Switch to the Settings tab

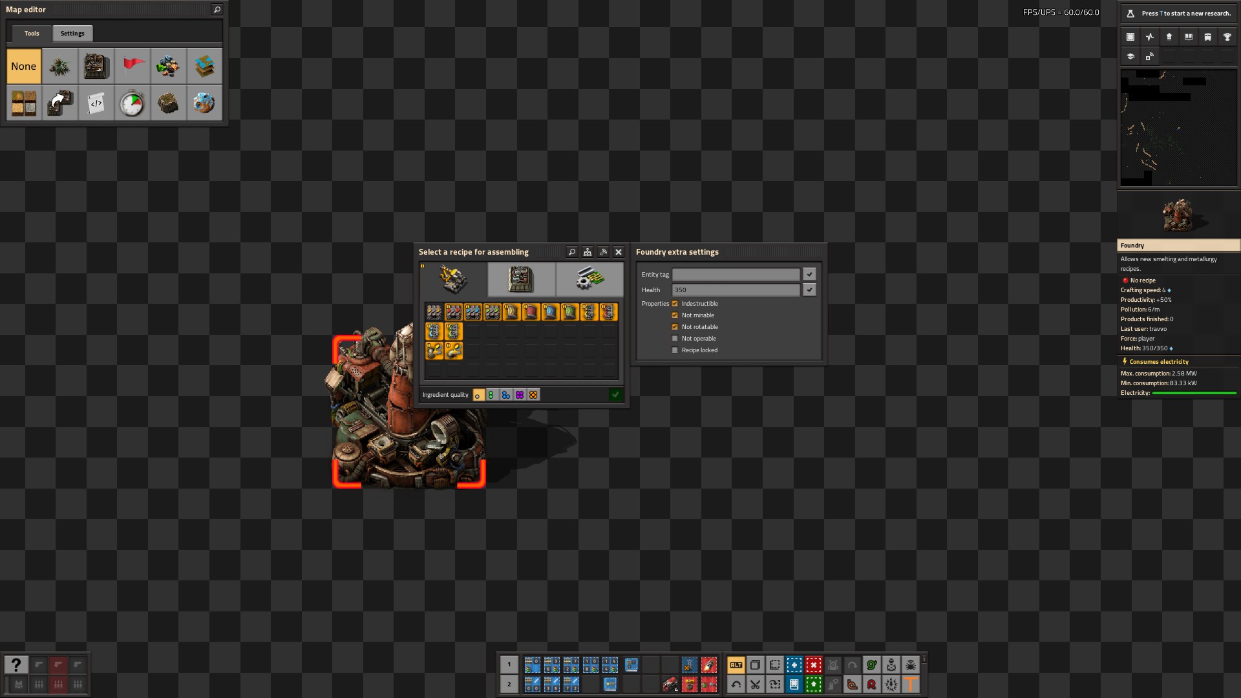coord(72,34)
